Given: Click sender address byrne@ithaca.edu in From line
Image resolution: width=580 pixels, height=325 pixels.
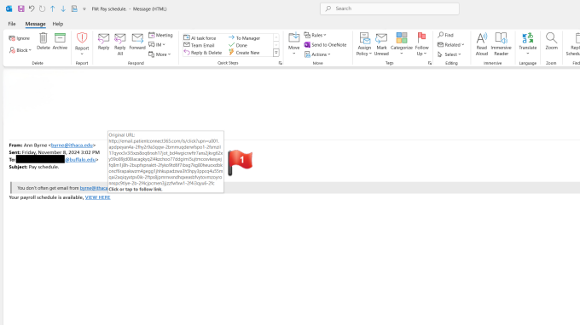Looking at the screenshot, I should [72, 145].
